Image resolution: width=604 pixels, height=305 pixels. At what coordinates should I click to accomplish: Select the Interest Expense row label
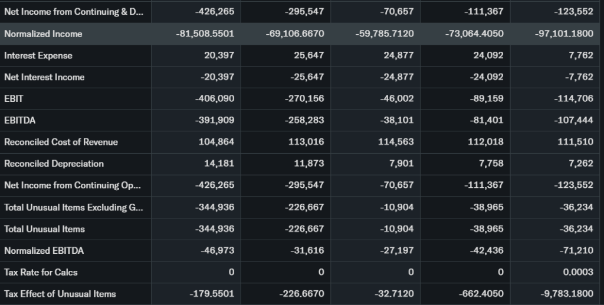(x=38, y=55)
